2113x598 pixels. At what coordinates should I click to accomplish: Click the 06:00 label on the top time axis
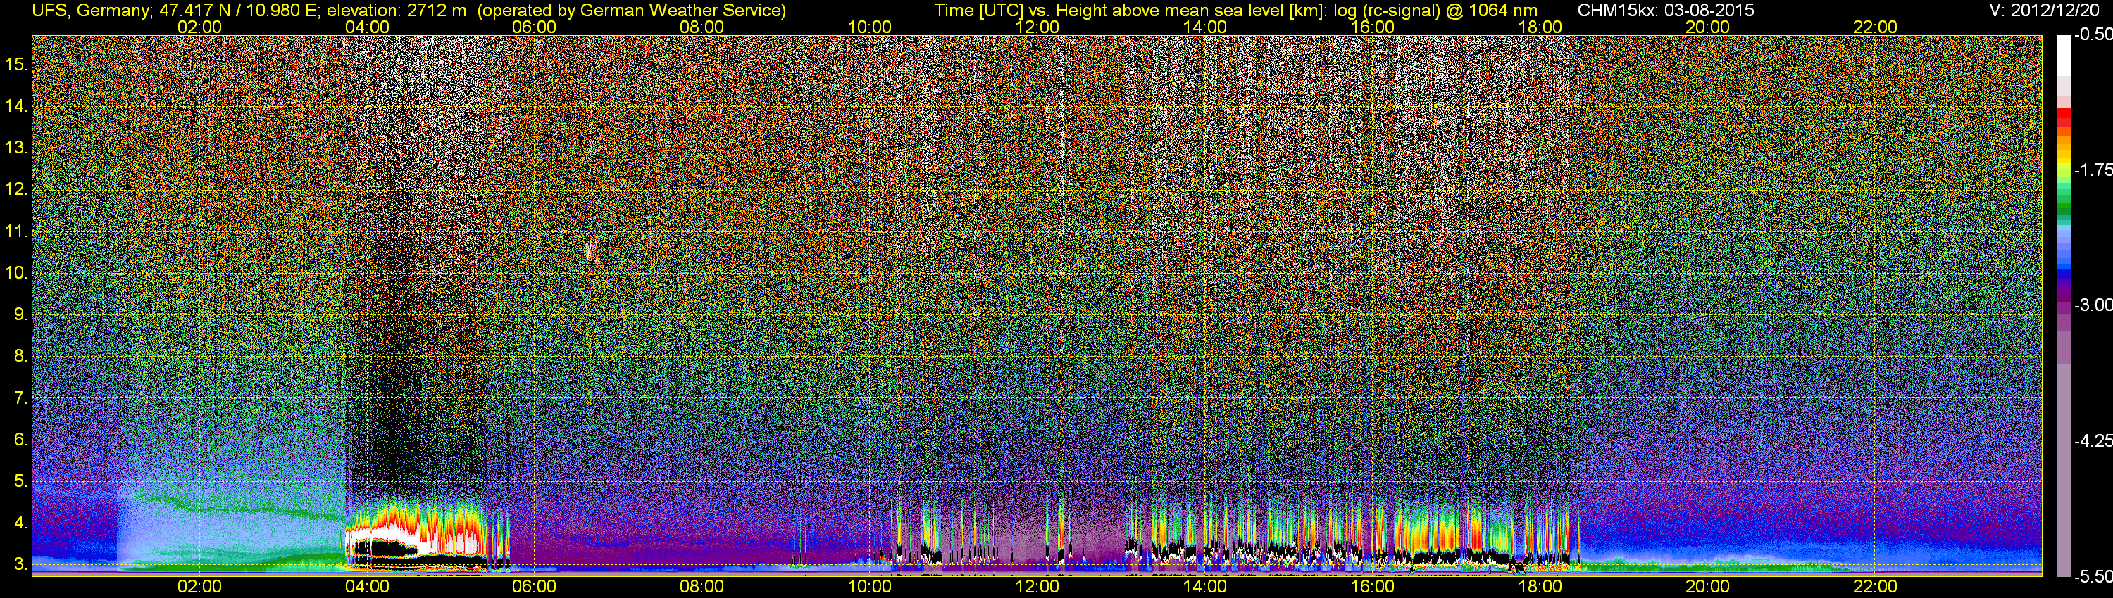(x=534, y=27)
